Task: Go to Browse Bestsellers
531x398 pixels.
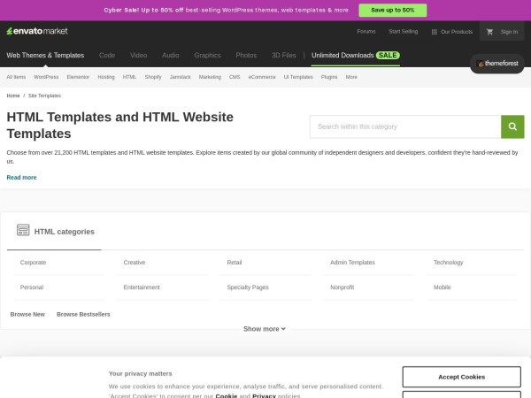Action: (x=83, y=314)
